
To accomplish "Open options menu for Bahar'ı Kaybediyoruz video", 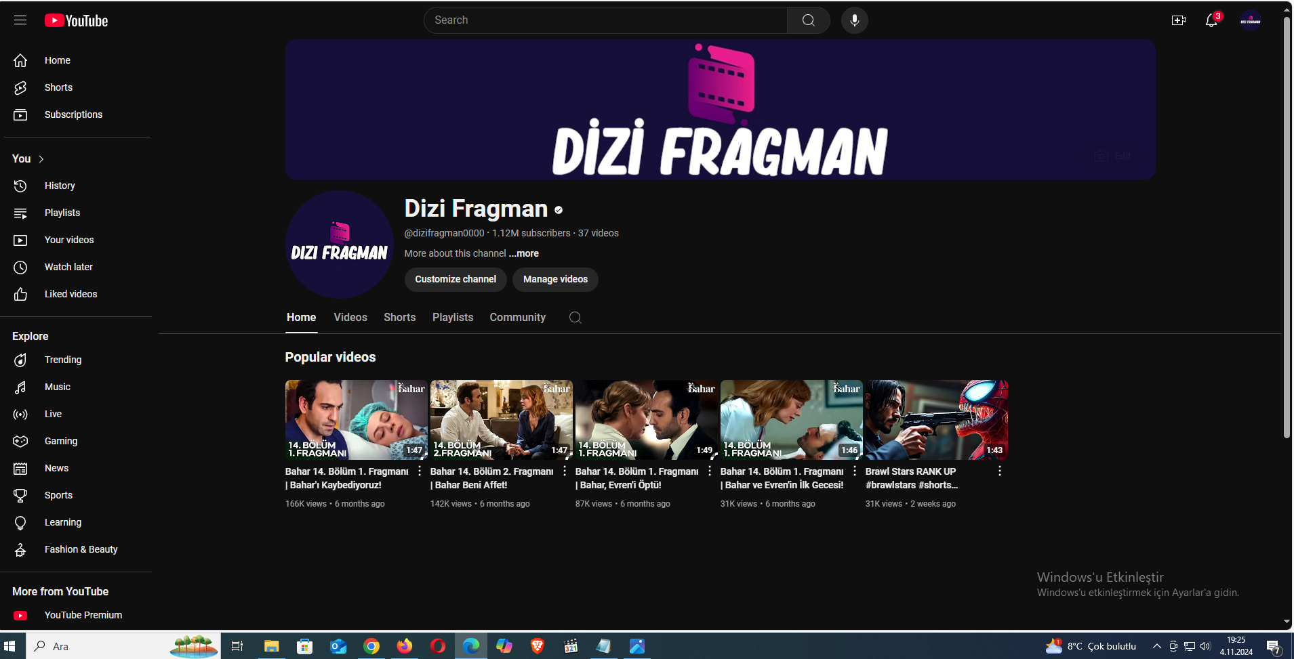I will (420, 471).
